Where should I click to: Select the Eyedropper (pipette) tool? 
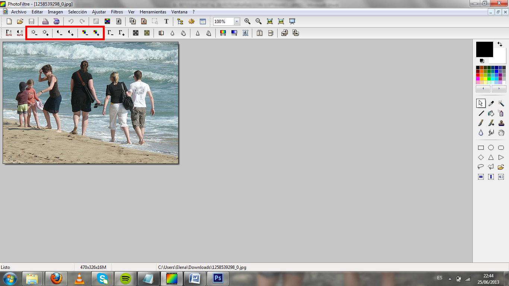pos(491,103)
